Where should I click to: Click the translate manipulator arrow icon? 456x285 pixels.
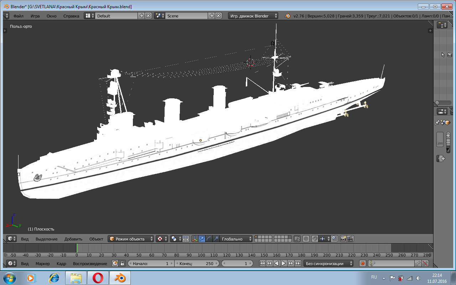[202, 239]
